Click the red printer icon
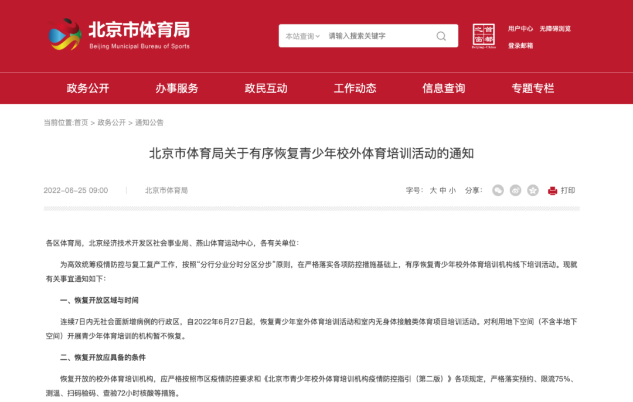This screenshot has height=402, width=633. tap(552, 191)
